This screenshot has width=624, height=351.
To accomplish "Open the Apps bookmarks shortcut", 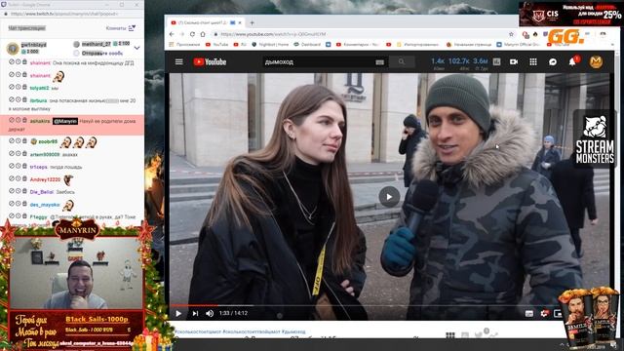I will click(x=184, y=45).
